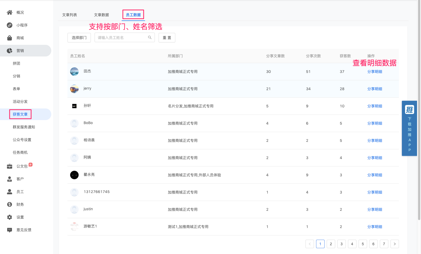Click the customer icon beside 客户
421x254 pixels.
pyautogui.click(x=10, y=179)
